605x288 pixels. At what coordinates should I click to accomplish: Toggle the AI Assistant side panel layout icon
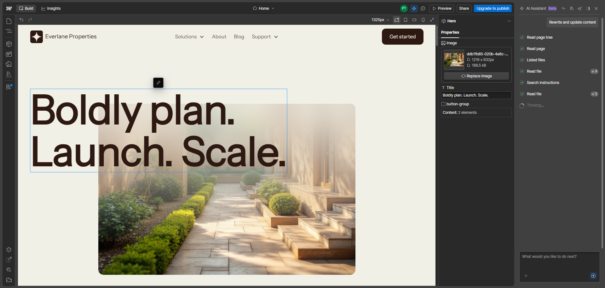click(x=588, y=8)
